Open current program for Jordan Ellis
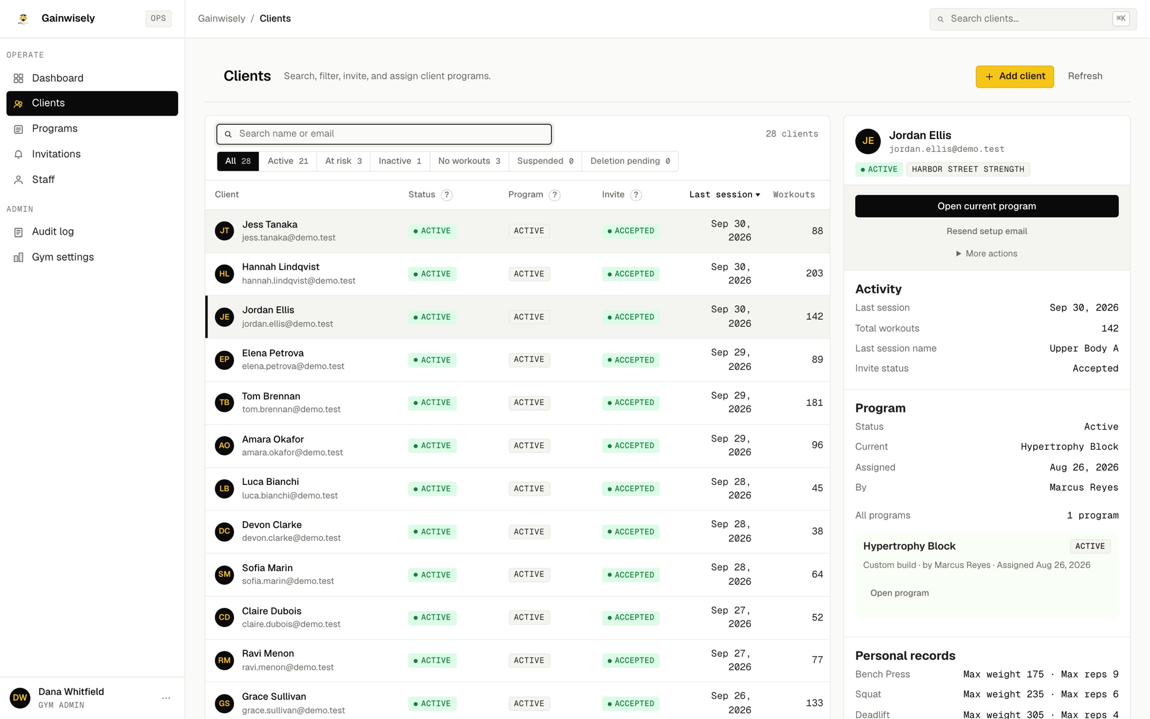Image resolution: width=1150 pixels, height=719 pixels. tap(987, 206)
